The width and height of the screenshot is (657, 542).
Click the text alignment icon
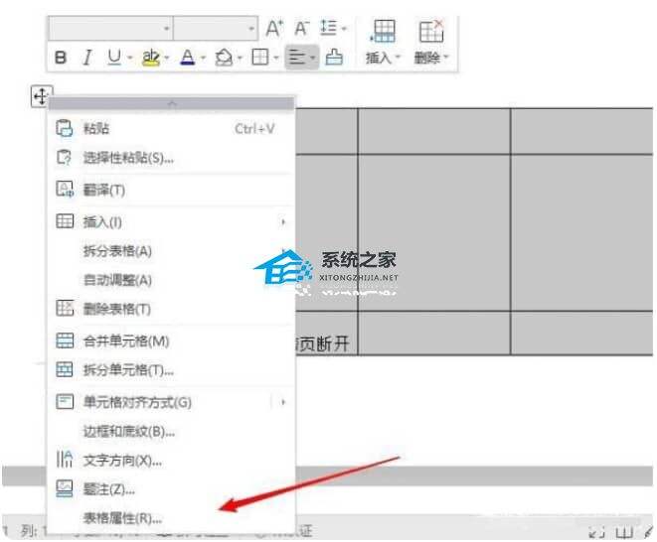pyautogui.click(x=297, y=57)
